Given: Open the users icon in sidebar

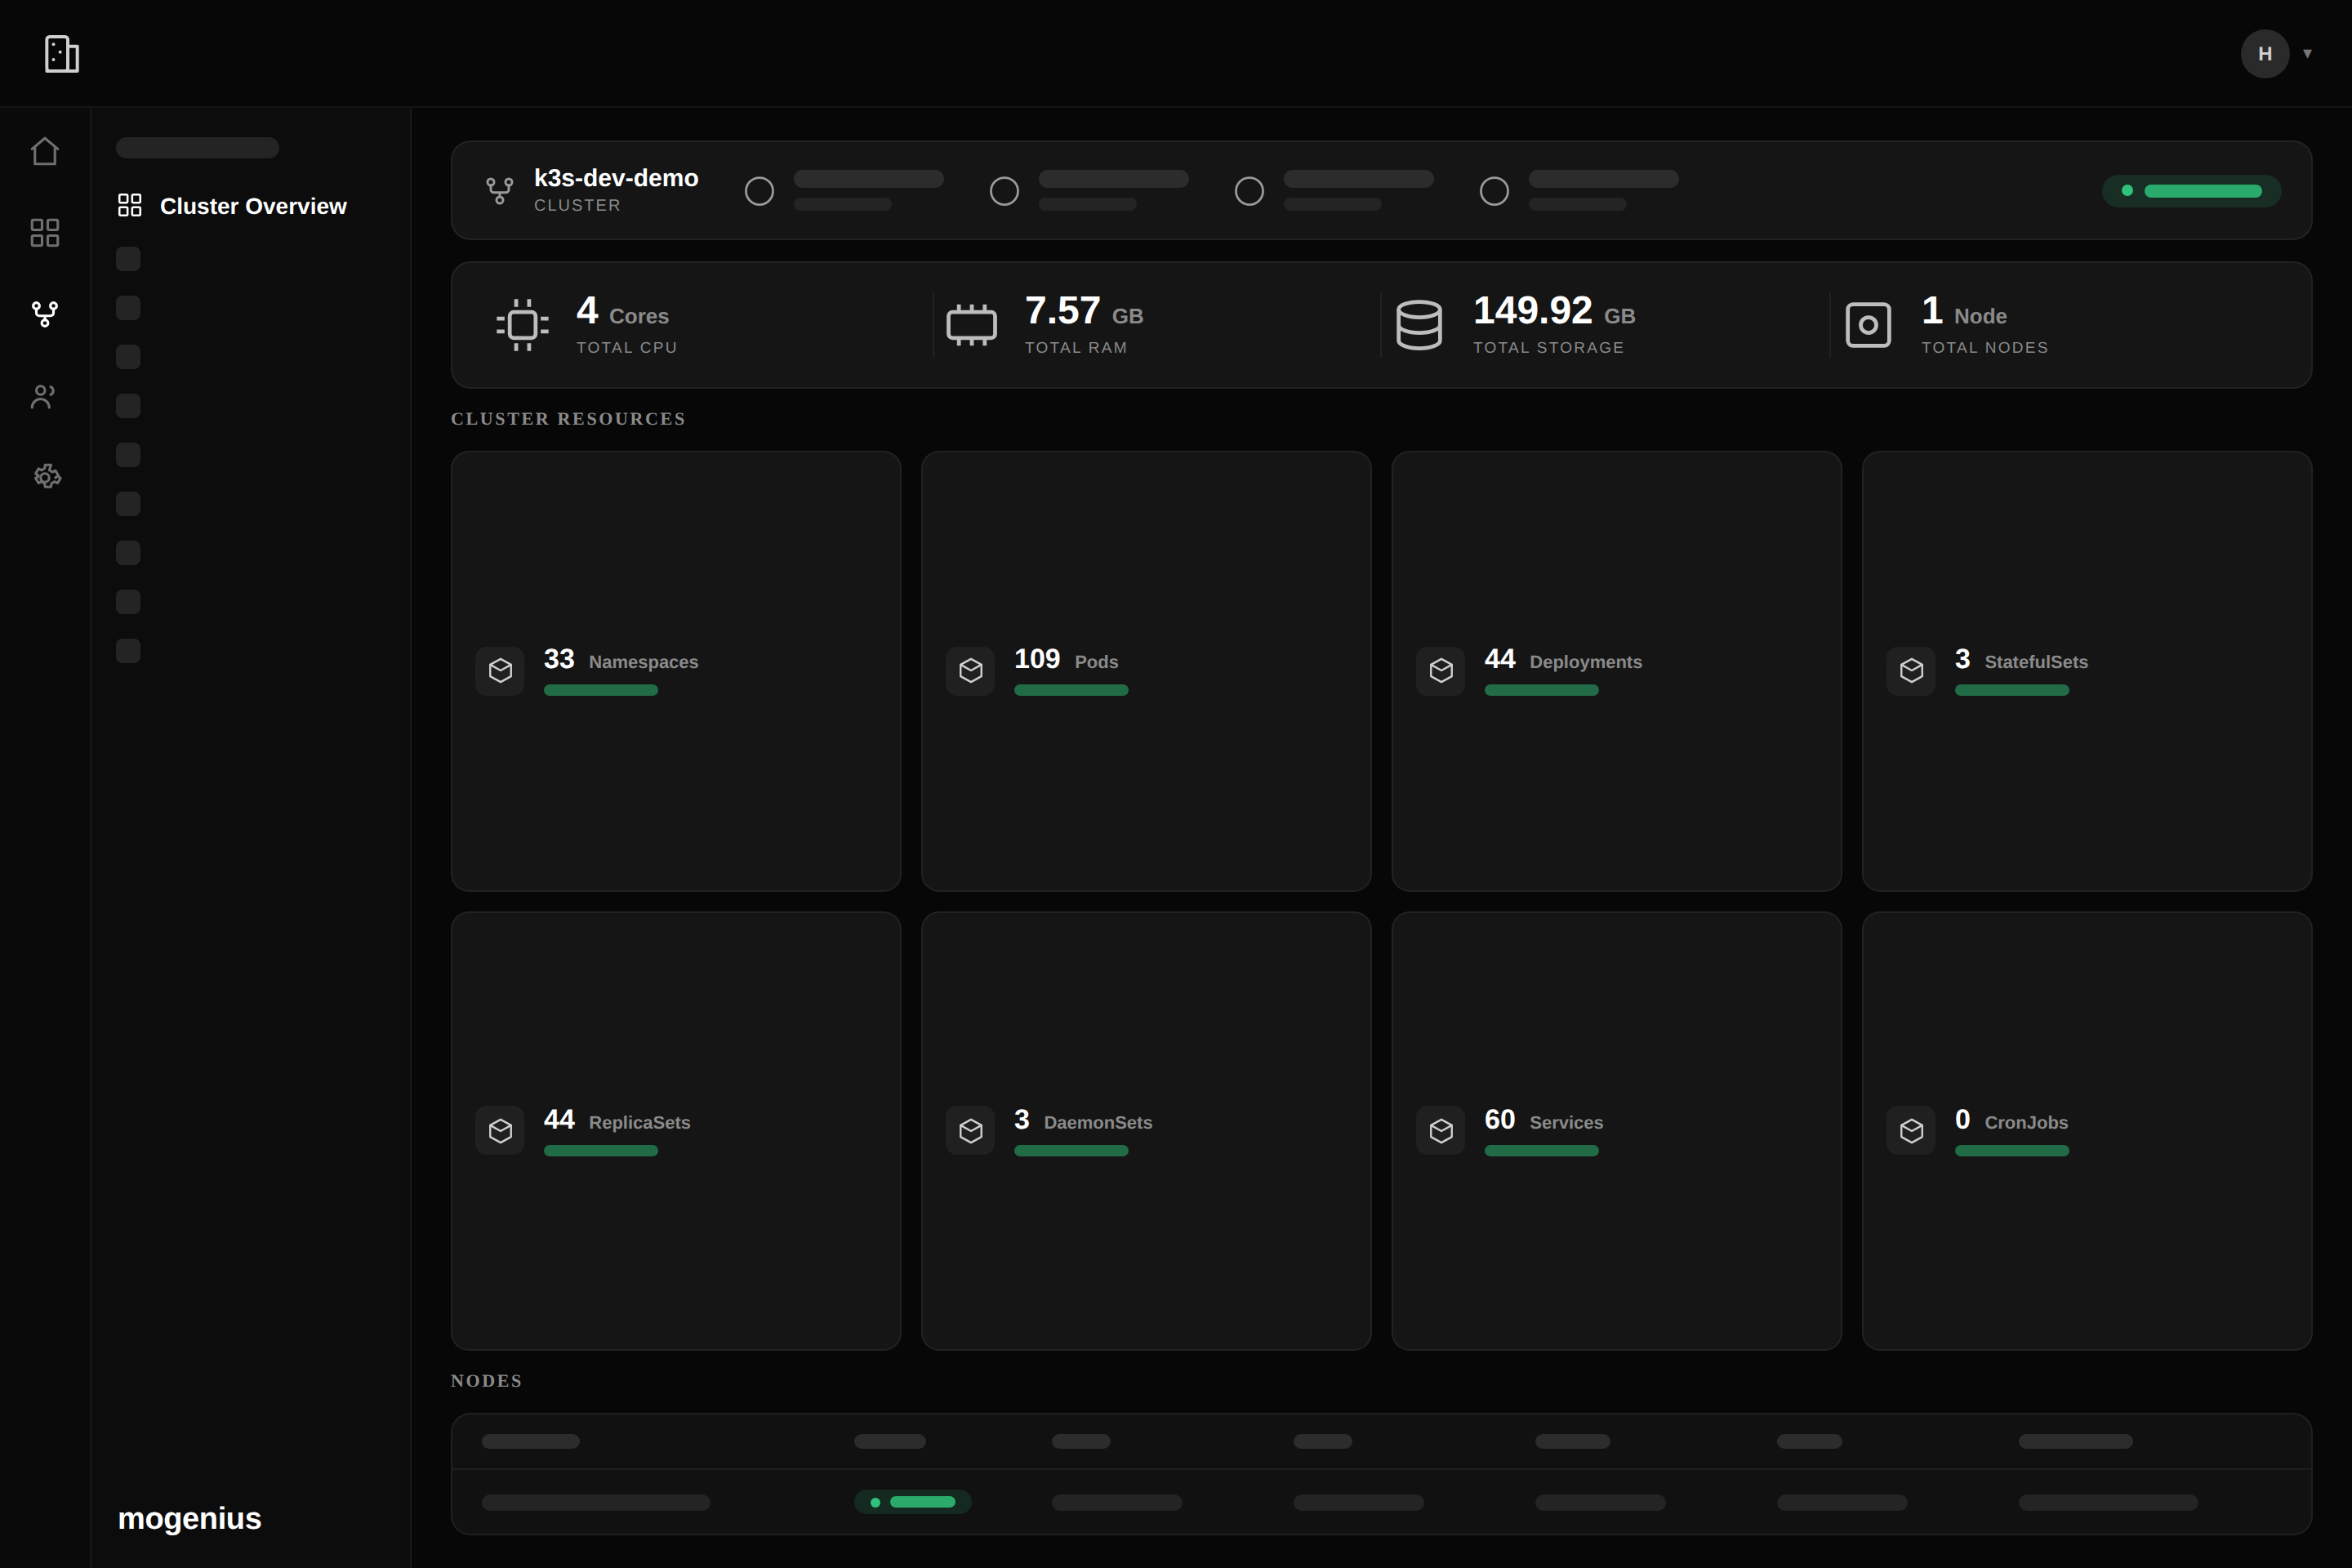Looking at the screenshot, I should (45, 396).
